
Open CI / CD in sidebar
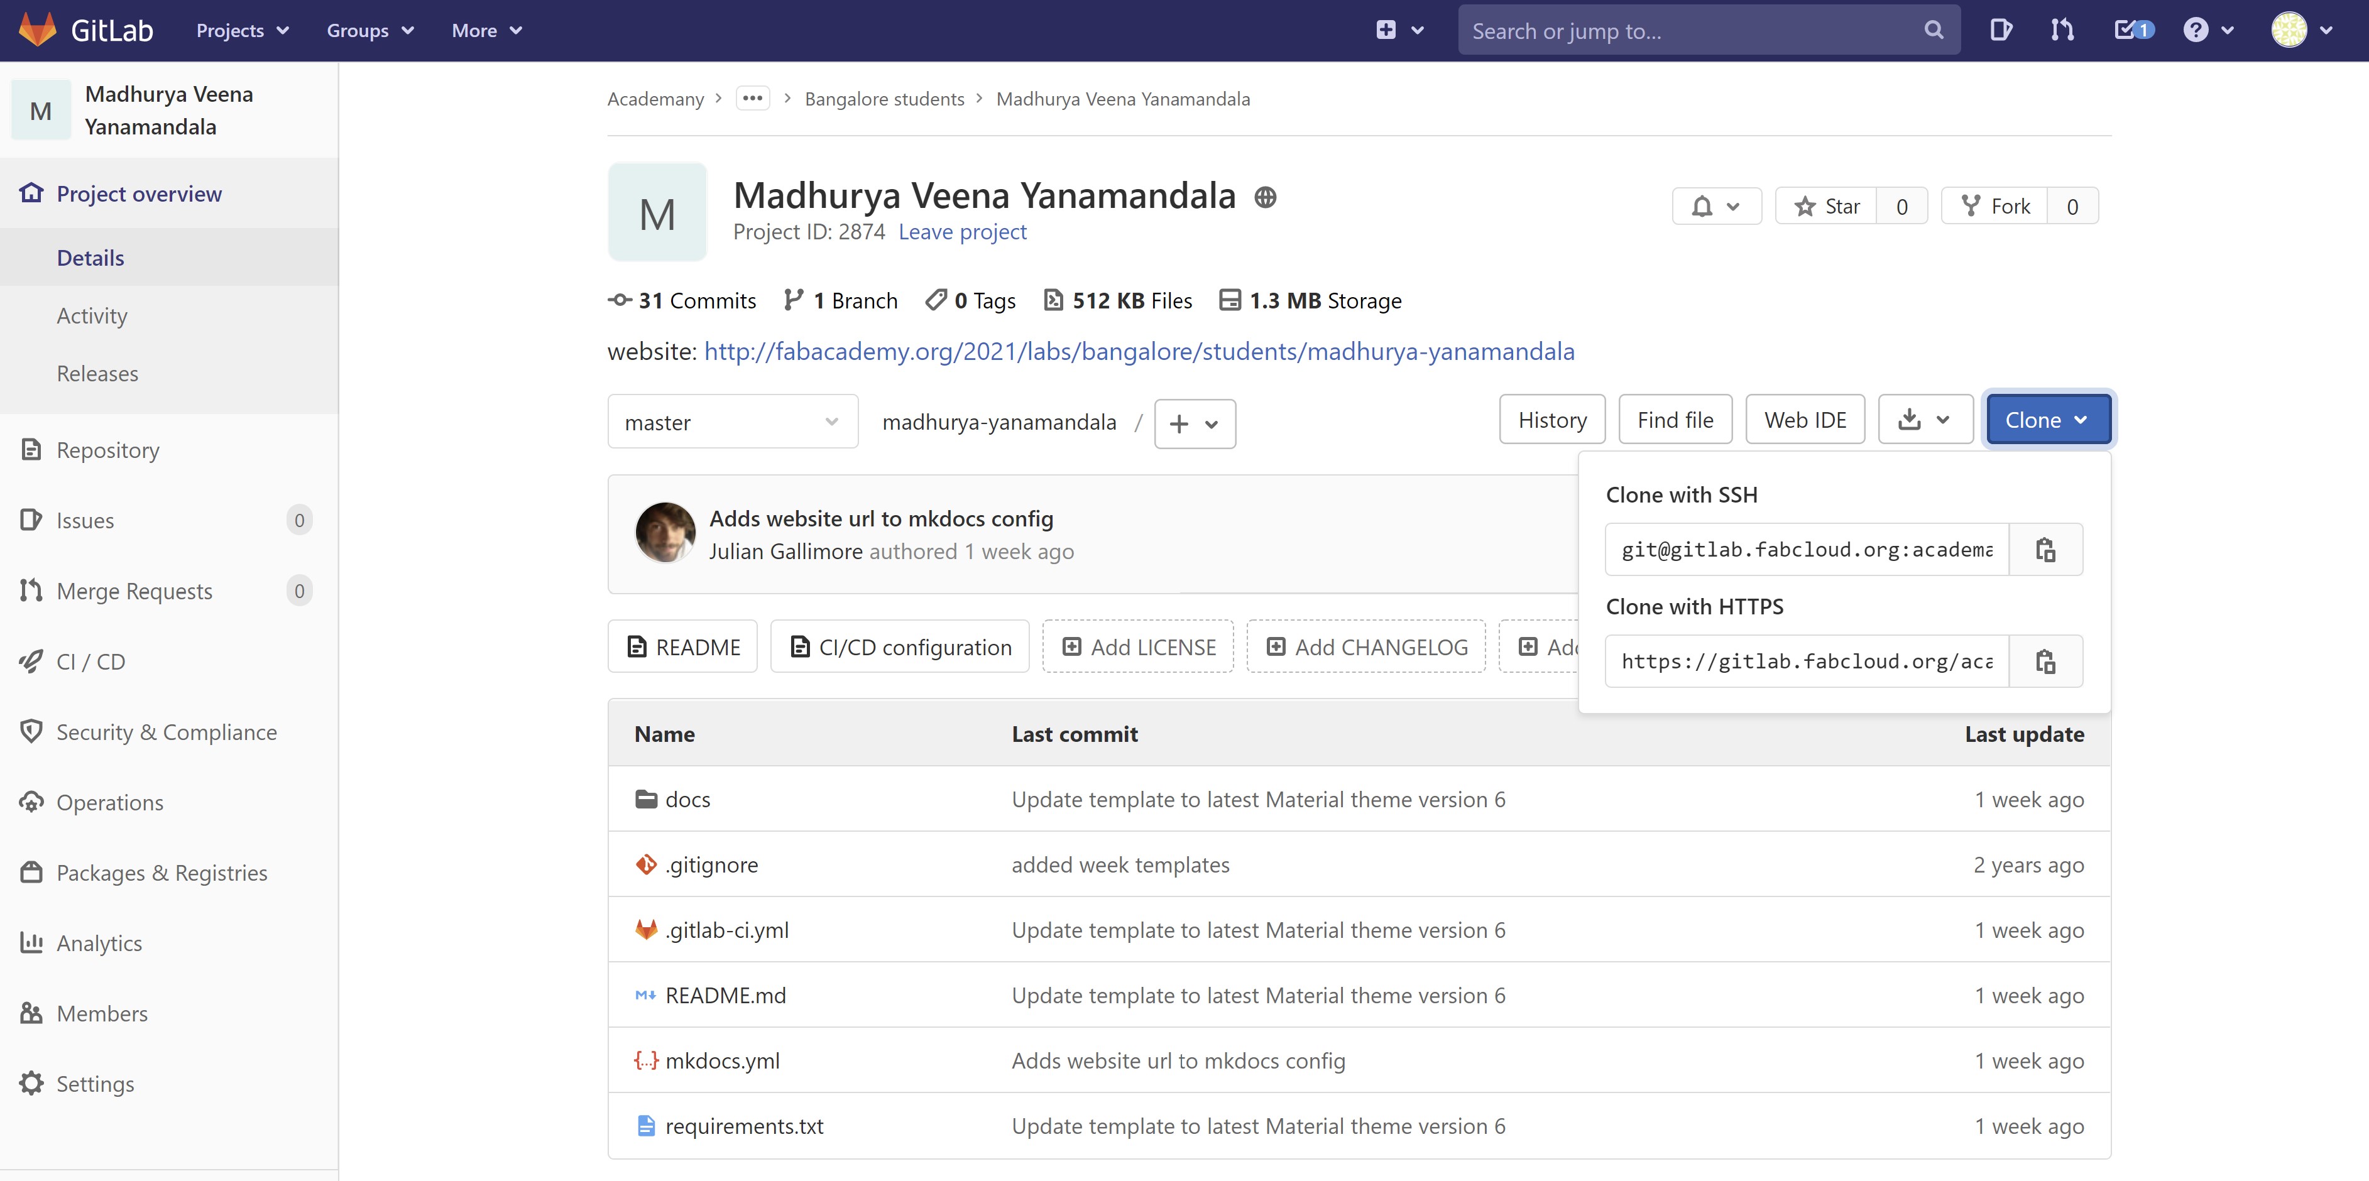(x=169, y=661)
